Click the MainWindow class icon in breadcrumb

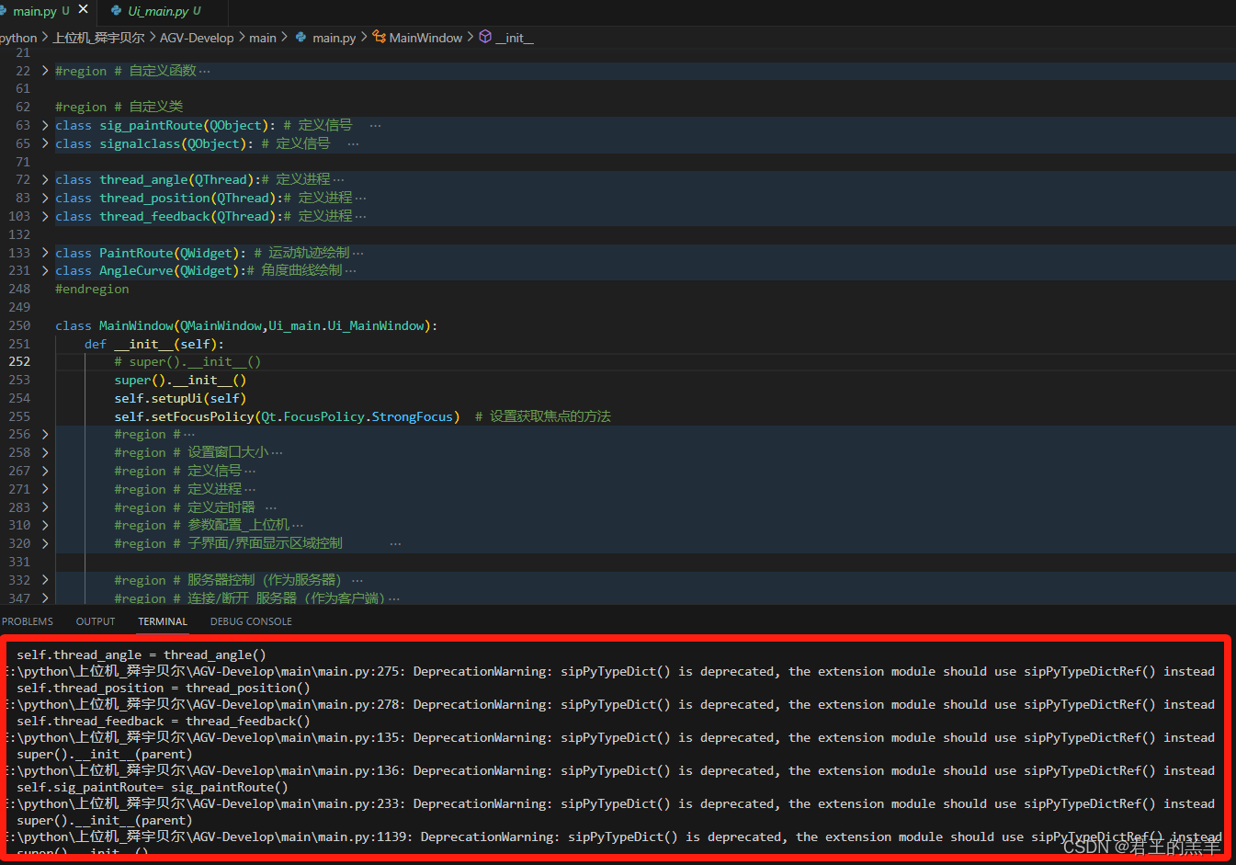point(379,38)
